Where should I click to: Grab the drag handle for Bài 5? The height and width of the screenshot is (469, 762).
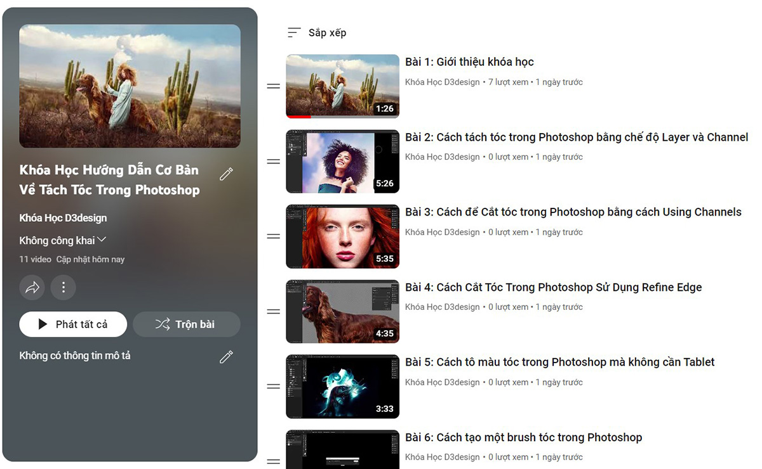pyautogui.click(x=274, y=387)
